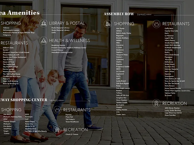Click 'Rancho Los Primos Restaurant' entry
Image resolution: width=194 pixels, height=145 pixels.
pyautogui.click(x=15, y=57)
